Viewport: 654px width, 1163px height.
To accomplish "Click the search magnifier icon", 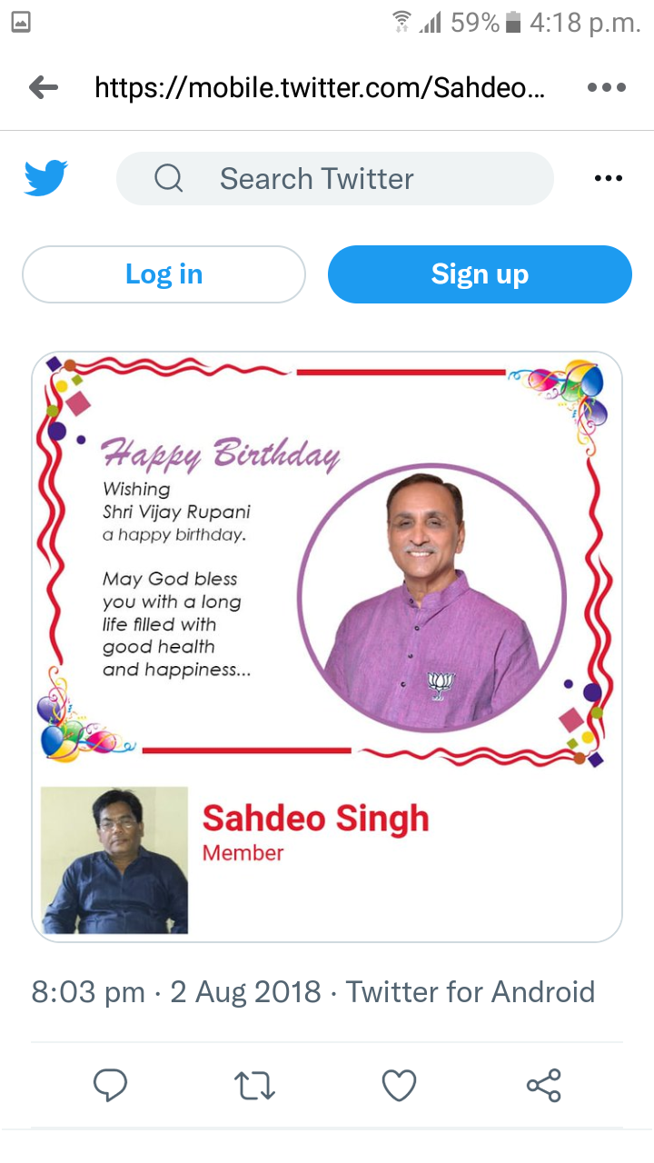I will pos(168,178).
